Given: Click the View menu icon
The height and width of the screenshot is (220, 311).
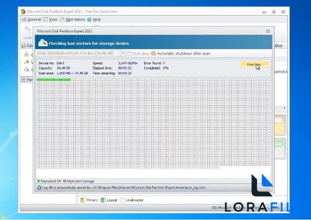Looking at the screenshot, I should [x=46, y=20].
